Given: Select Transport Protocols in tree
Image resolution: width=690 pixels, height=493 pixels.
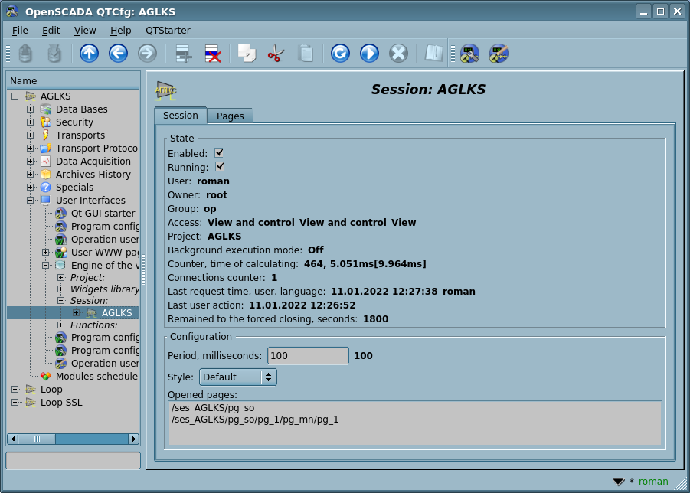Looking at the screenshot, I should point(97,149).
